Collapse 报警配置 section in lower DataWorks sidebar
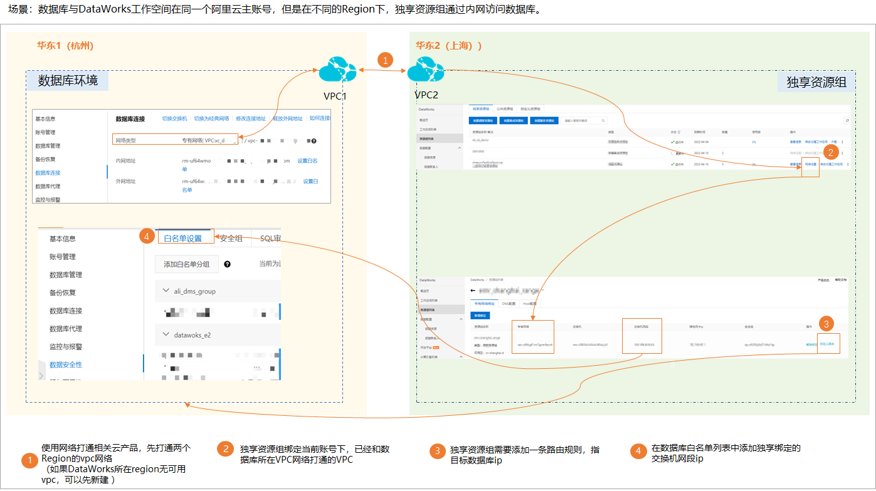 (461, 319)
